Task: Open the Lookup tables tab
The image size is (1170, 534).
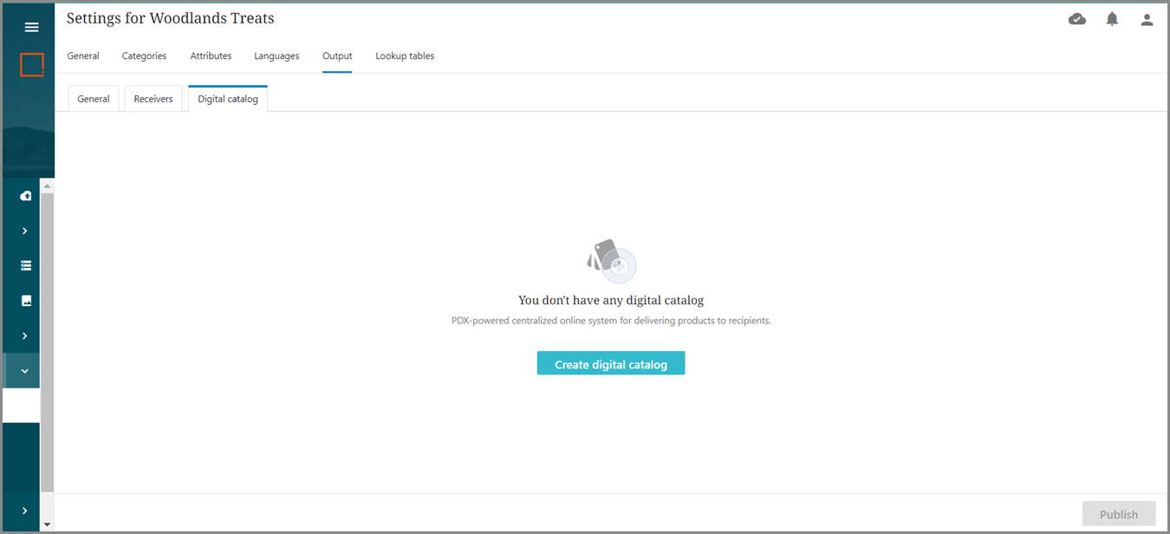Action: pyautogui.click(x=405, y=56)
